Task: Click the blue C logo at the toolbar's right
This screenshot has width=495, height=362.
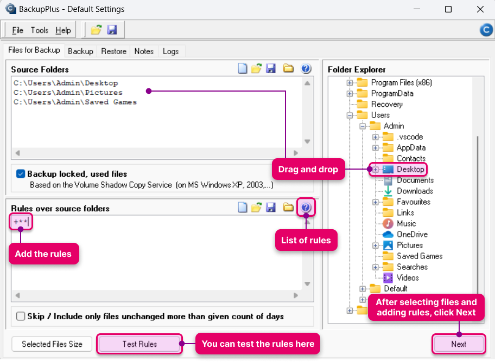Action: point(486,30)
